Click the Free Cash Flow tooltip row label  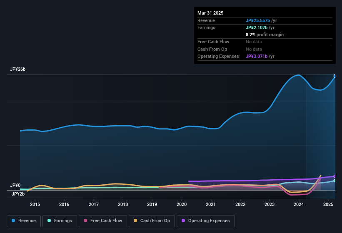coord(213,42)
